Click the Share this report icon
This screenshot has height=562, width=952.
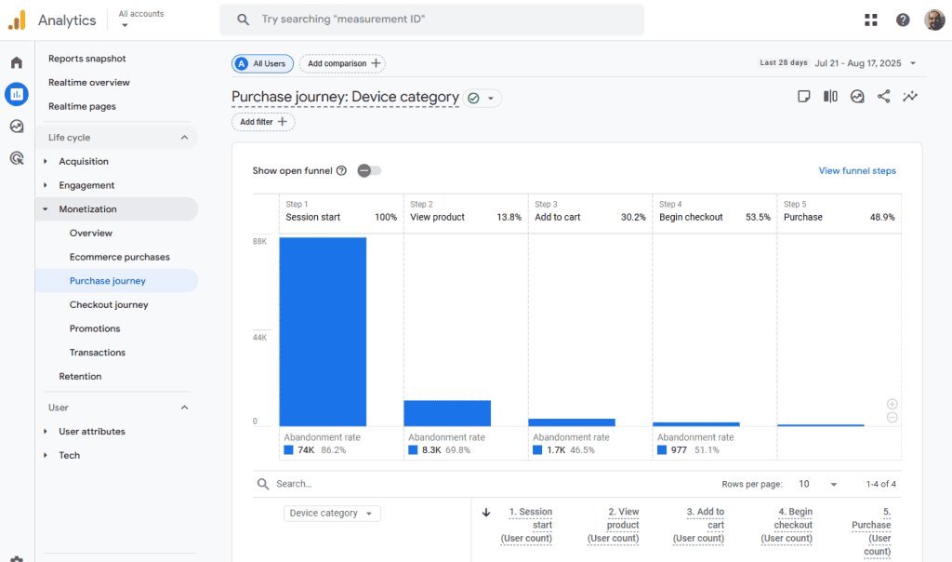[883, 97]
